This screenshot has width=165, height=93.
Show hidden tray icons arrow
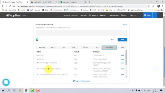[130, 90]
